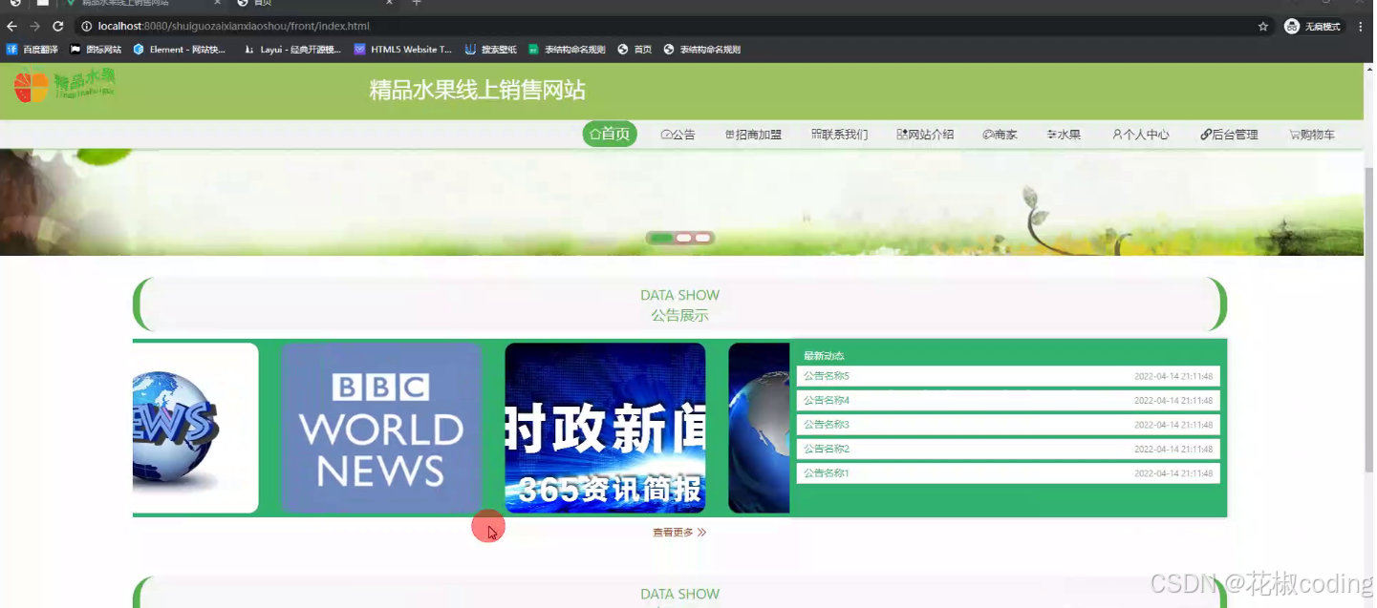Click 查看更多 to see more announcements
The image size is (1377, 608).
(x=679, y=533)
